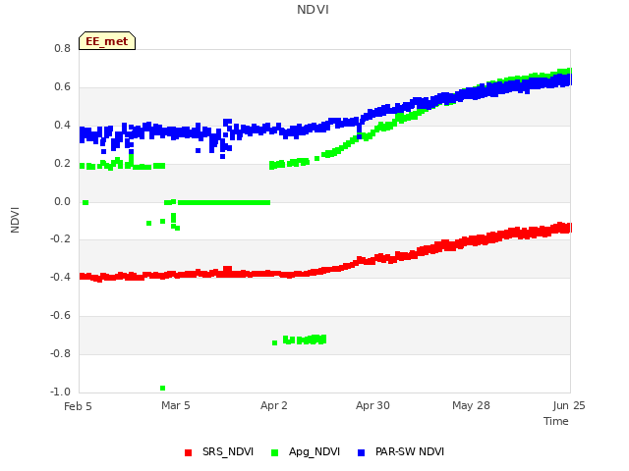Click the vertical NDVI axis title

pyautogui.click(x=15, y=220)
